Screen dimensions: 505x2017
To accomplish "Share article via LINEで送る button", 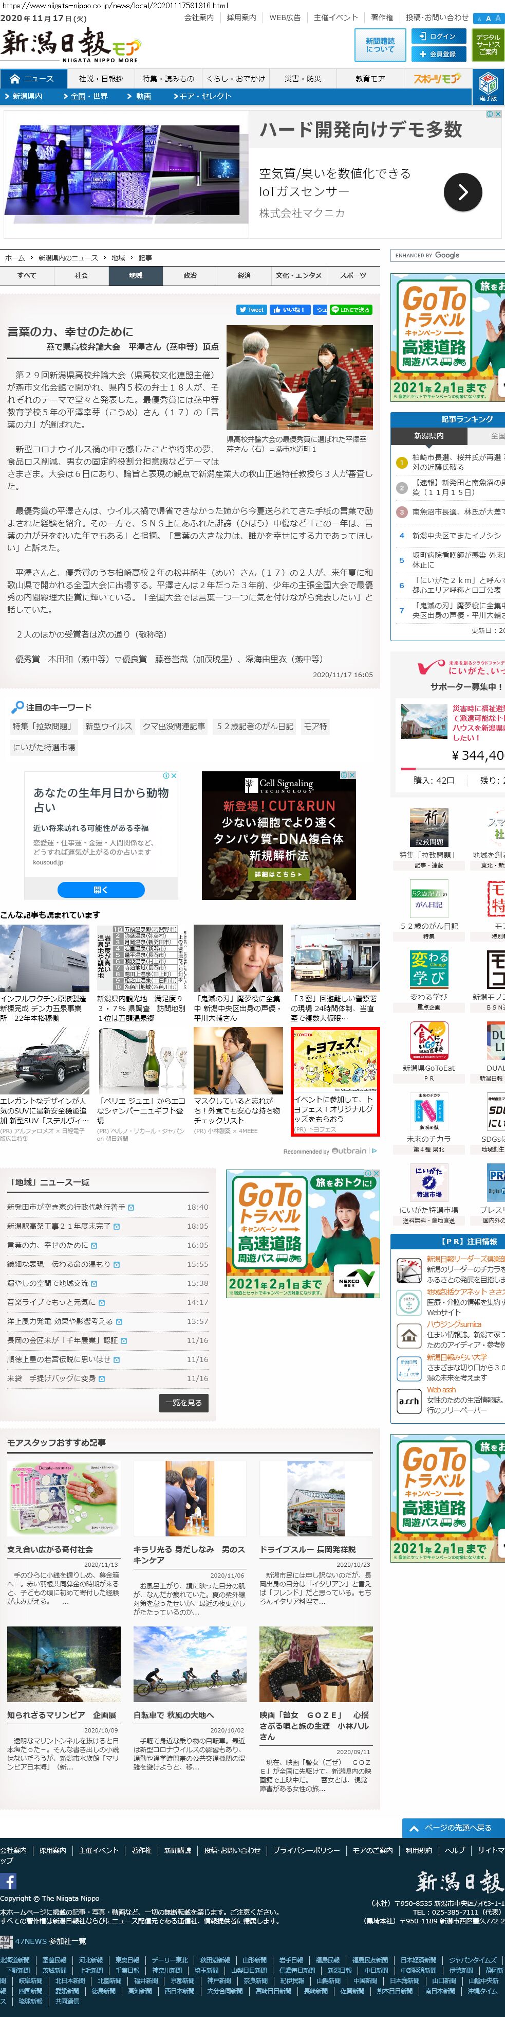I will coord(350,309).
